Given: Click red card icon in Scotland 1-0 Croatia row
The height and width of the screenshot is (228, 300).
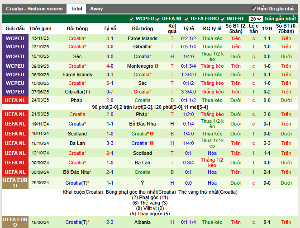Looking at the screenshot, I should click(x=152, y=134).
